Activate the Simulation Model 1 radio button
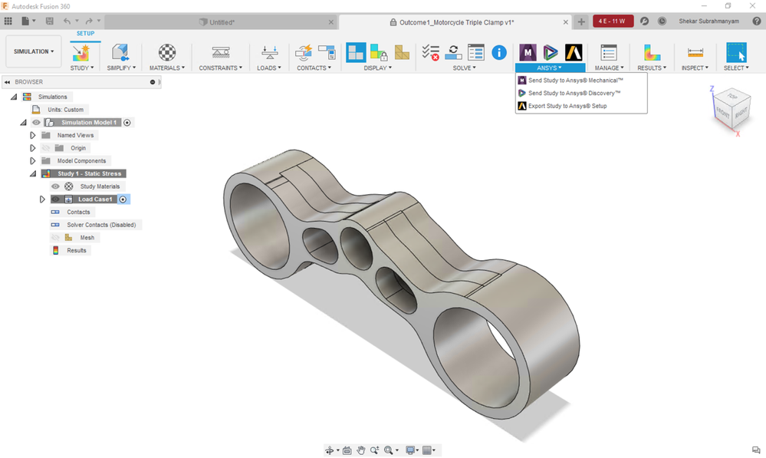This screenshot has width=766, height=458. [x=127, y=123]
